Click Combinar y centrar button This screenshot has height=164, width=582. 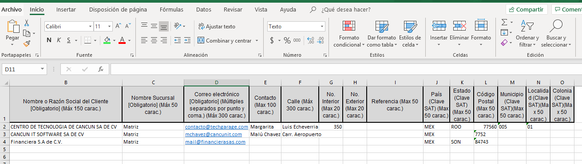pyautogui.click(x=225, y=41)
